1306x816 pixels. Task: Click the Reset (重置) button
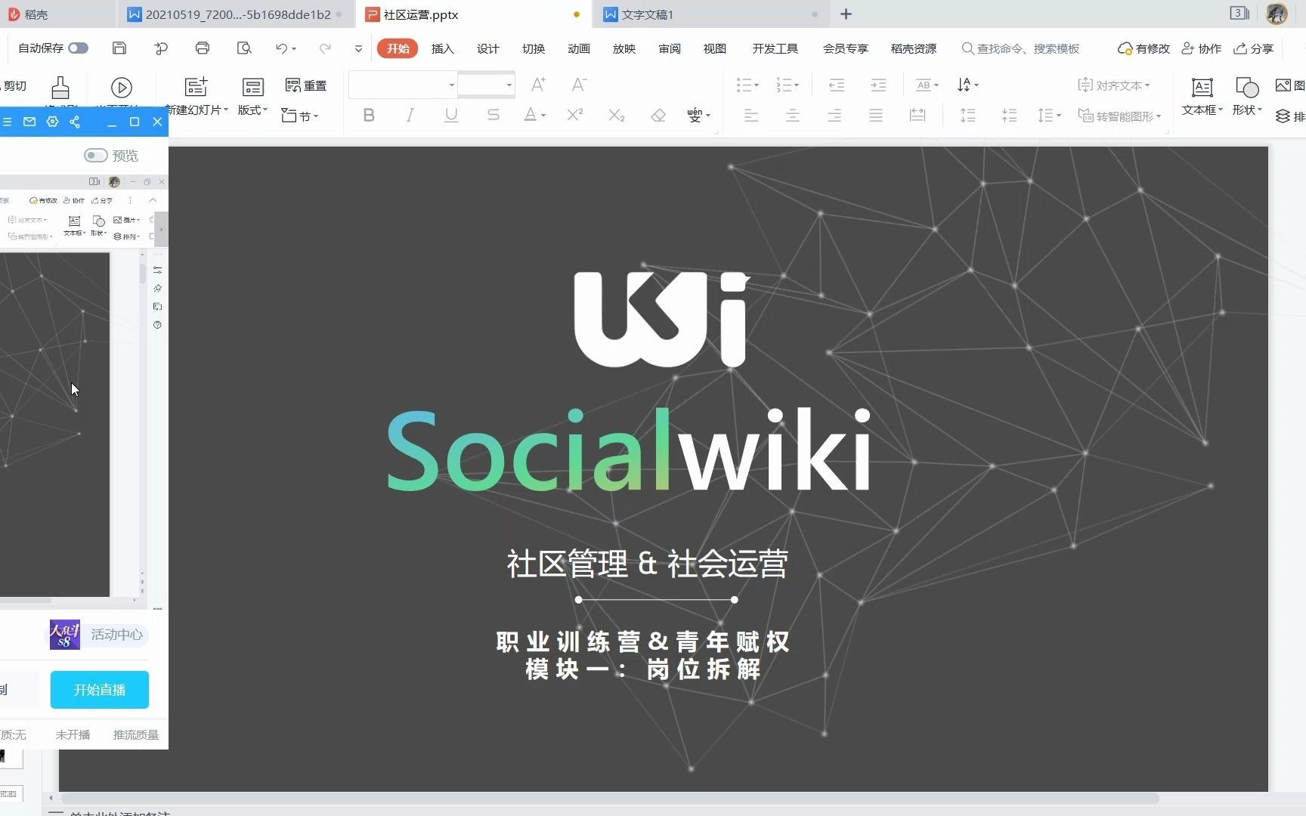pos(306,85)
